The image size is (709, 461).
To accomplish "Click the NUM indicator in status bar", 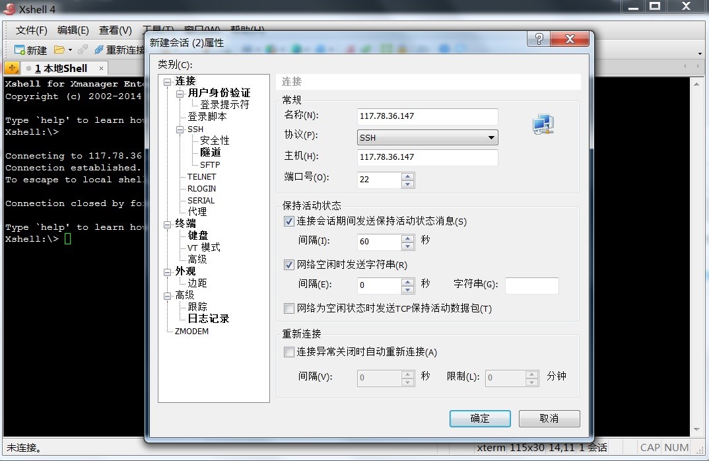I will pos(677,448).
